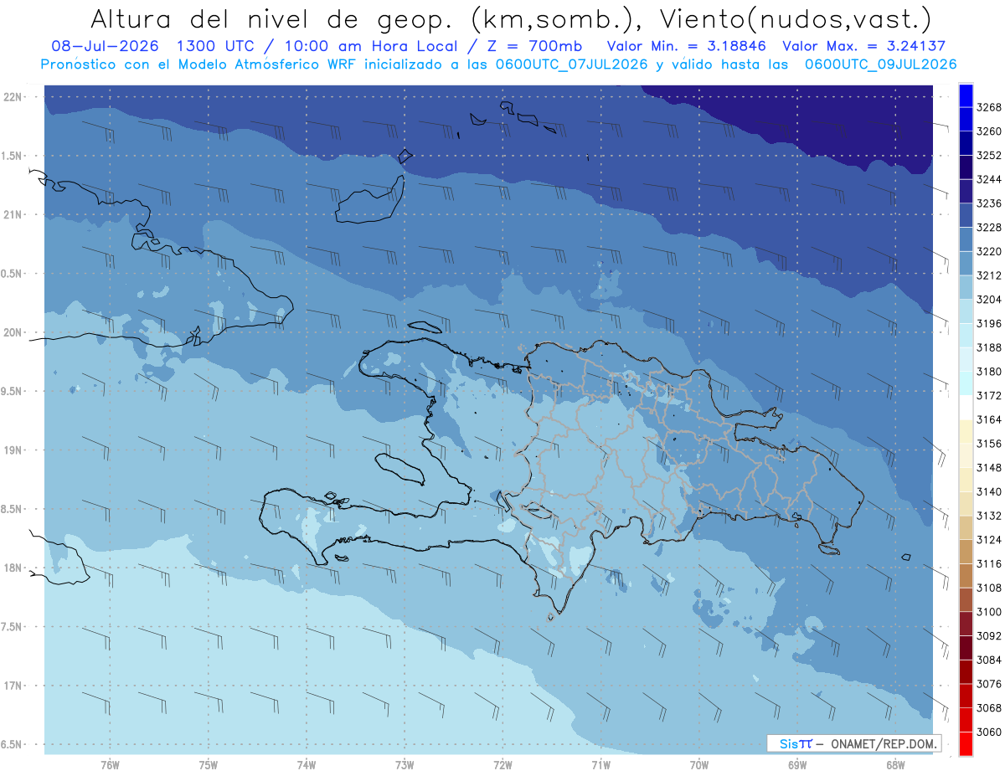Image resolution: width=1005 pixels, height=776 pixels.
Task: Click the '3100' colorbar value
Action: pos(989,612)
